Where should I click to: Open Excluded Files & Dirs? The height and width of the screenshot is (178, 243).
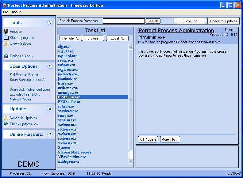point(25,94)
